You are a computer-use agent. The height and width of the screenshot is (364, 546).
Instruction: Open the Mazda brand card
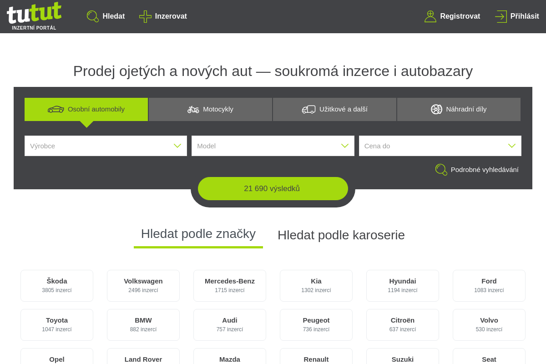point(230,356)
